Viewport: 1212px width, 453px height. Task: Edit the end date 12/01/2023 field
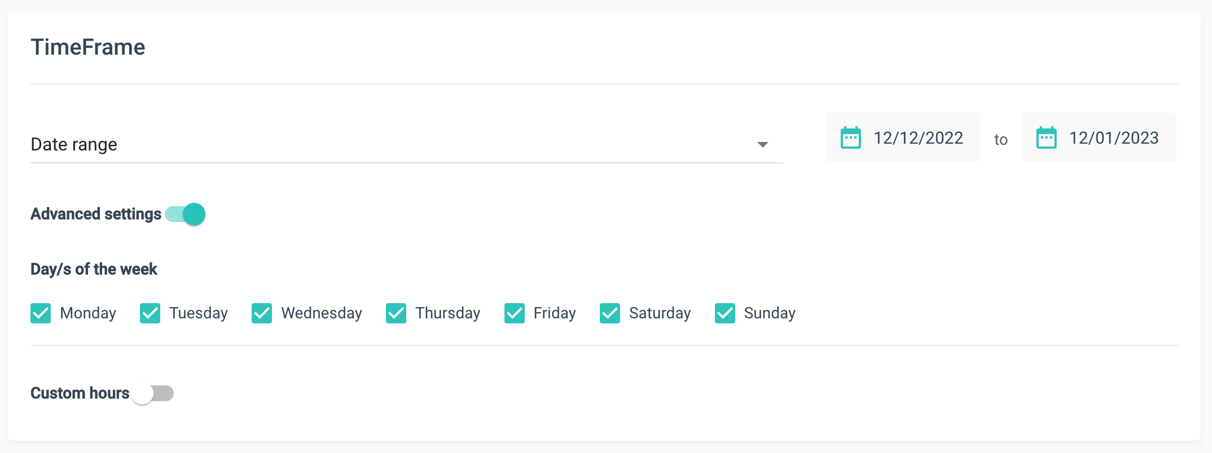pyautogui.click(x=1114, y=138)
